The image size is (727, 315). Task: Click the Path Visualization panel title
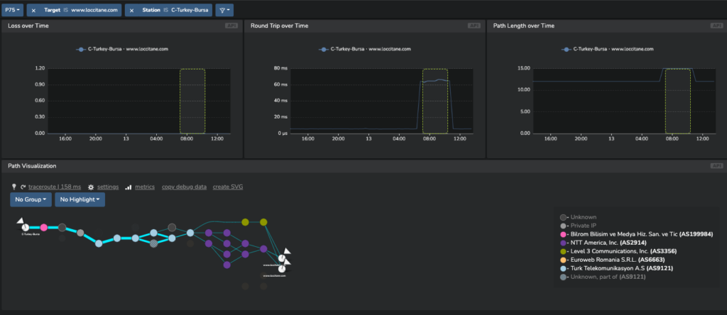tap(32, 166)
